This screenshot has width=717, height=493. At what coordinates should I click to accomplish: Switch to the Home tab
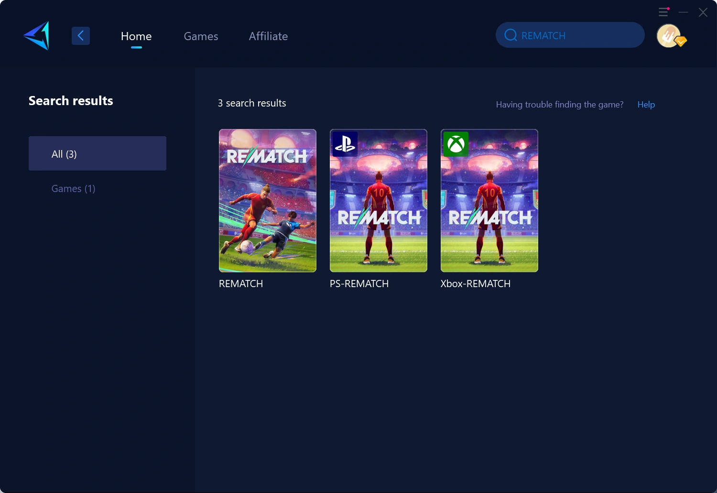click(136, 36)
